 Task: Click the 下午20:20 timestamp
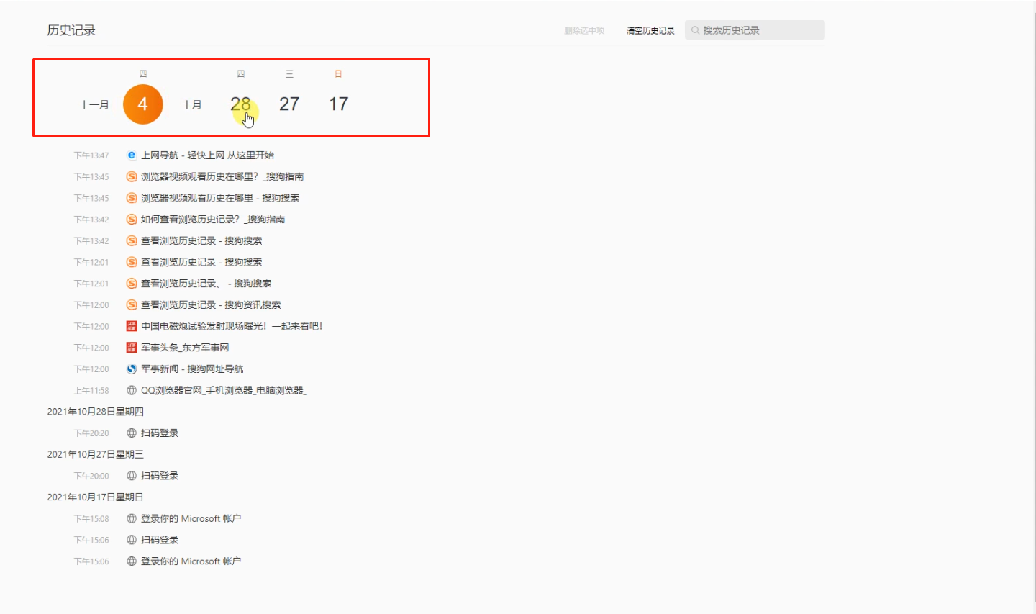[91, 433]
